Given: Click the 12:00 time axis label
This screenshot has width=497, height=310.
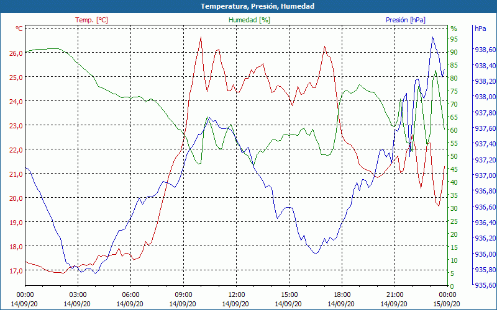Looking at the screenshot, I should pyautogui.click(x=237, y=295).
